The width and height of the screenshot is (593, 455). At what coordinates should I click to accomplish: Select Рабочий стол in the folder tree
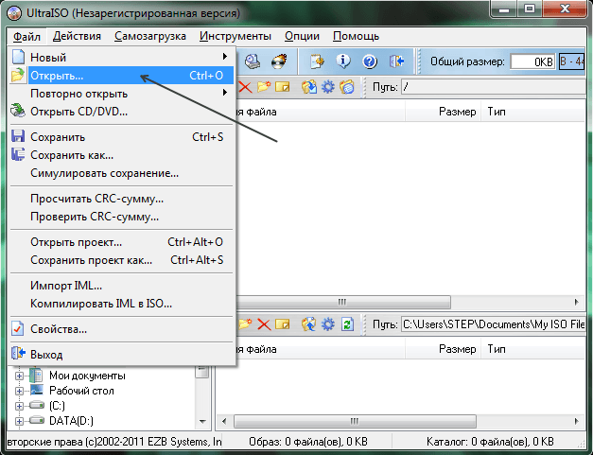point(81,391)
